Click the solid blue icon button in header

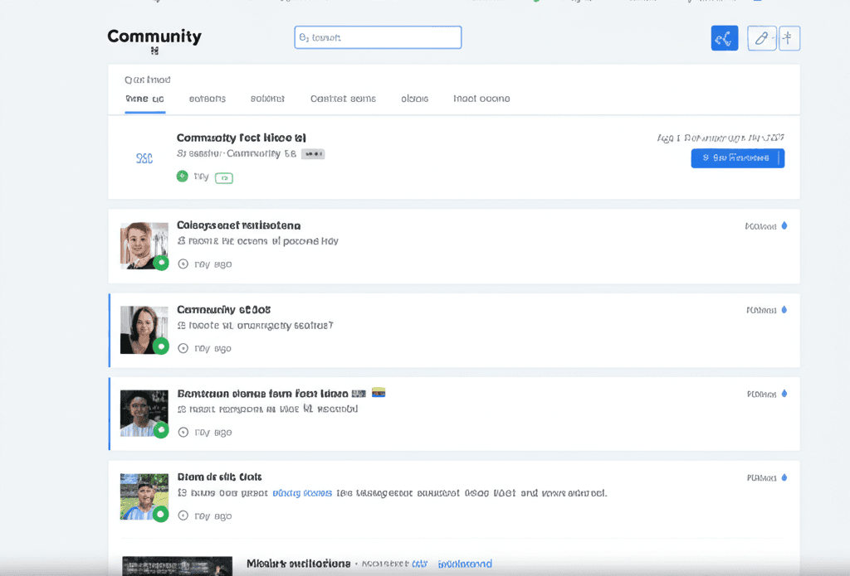click(724, 38)
